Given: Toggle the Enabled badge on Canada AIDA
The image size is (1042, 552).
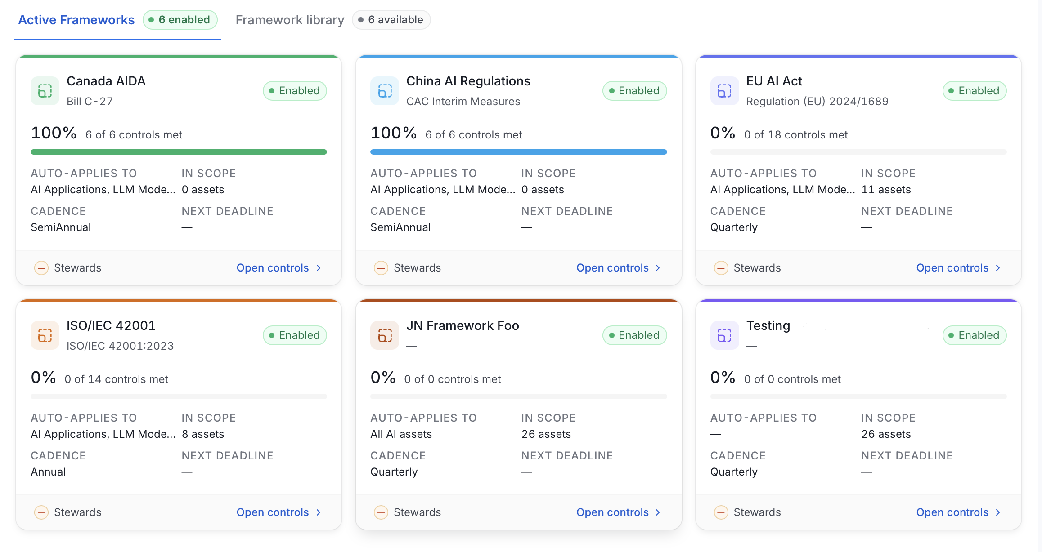Looking at the screenshot, I should coord(295,91).
